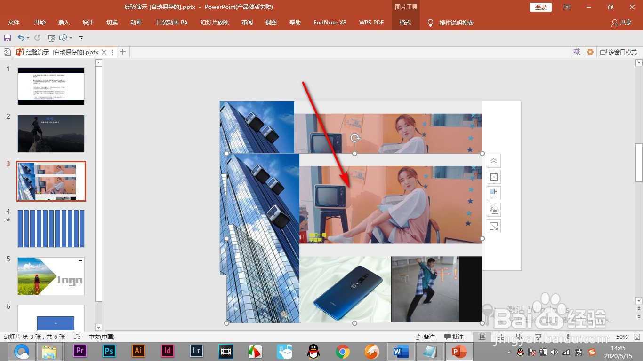643x361 pixels.
Task: Click the 操作说明搜索 search box
Action: pyautogui.click(x=456, y=23)
